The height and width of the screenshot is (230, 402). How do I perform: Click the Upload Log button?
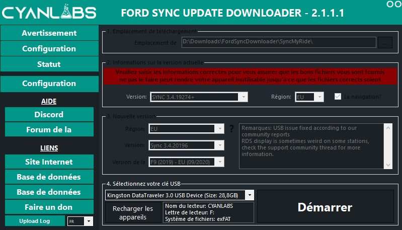[35, 221]
